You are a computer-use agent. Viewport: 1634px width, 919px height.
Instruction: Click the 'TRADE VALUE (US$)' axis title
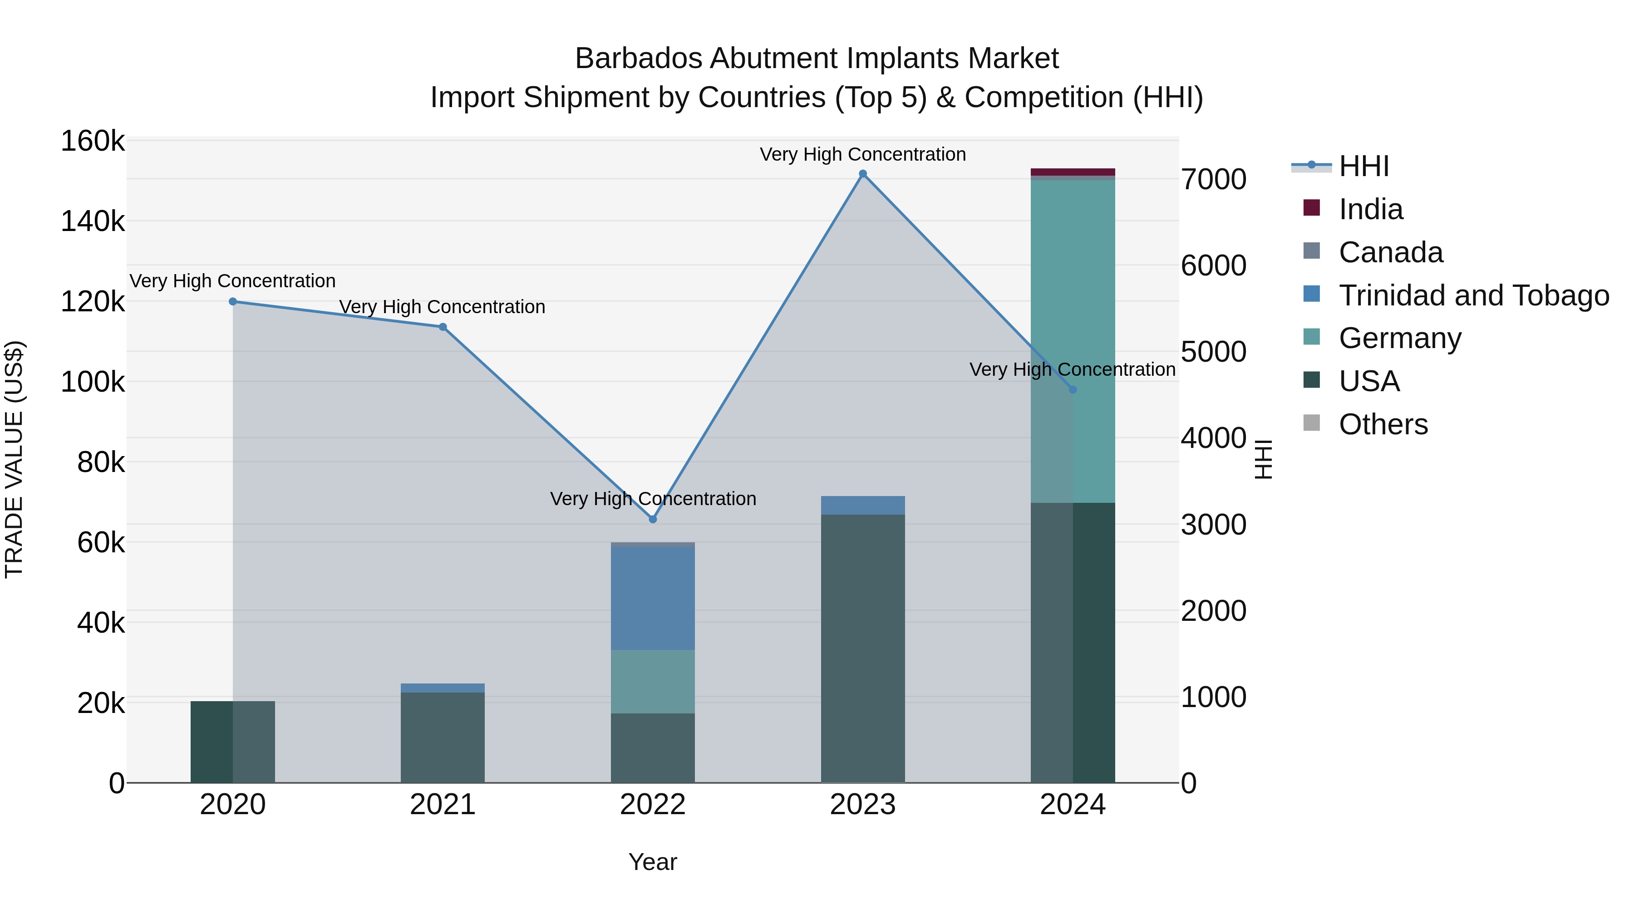[x=14, y=459]
